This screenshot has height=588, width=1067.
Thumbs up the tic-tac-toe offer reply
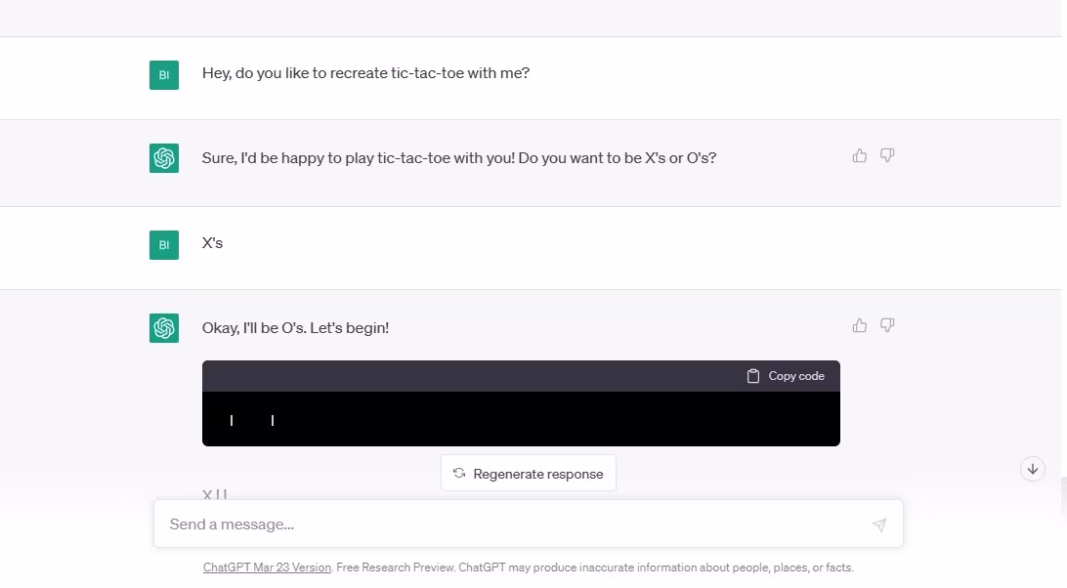pyautogui.click(x=860, y=156)
